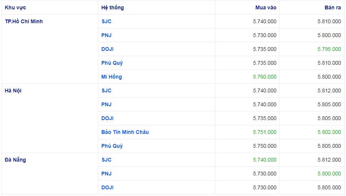The width and height of the screenshot is (346, 196).
Task: Open the PNJ link under TP.Hồ Chí Minh
Action: pyautogui.click(x=106, y=35)
